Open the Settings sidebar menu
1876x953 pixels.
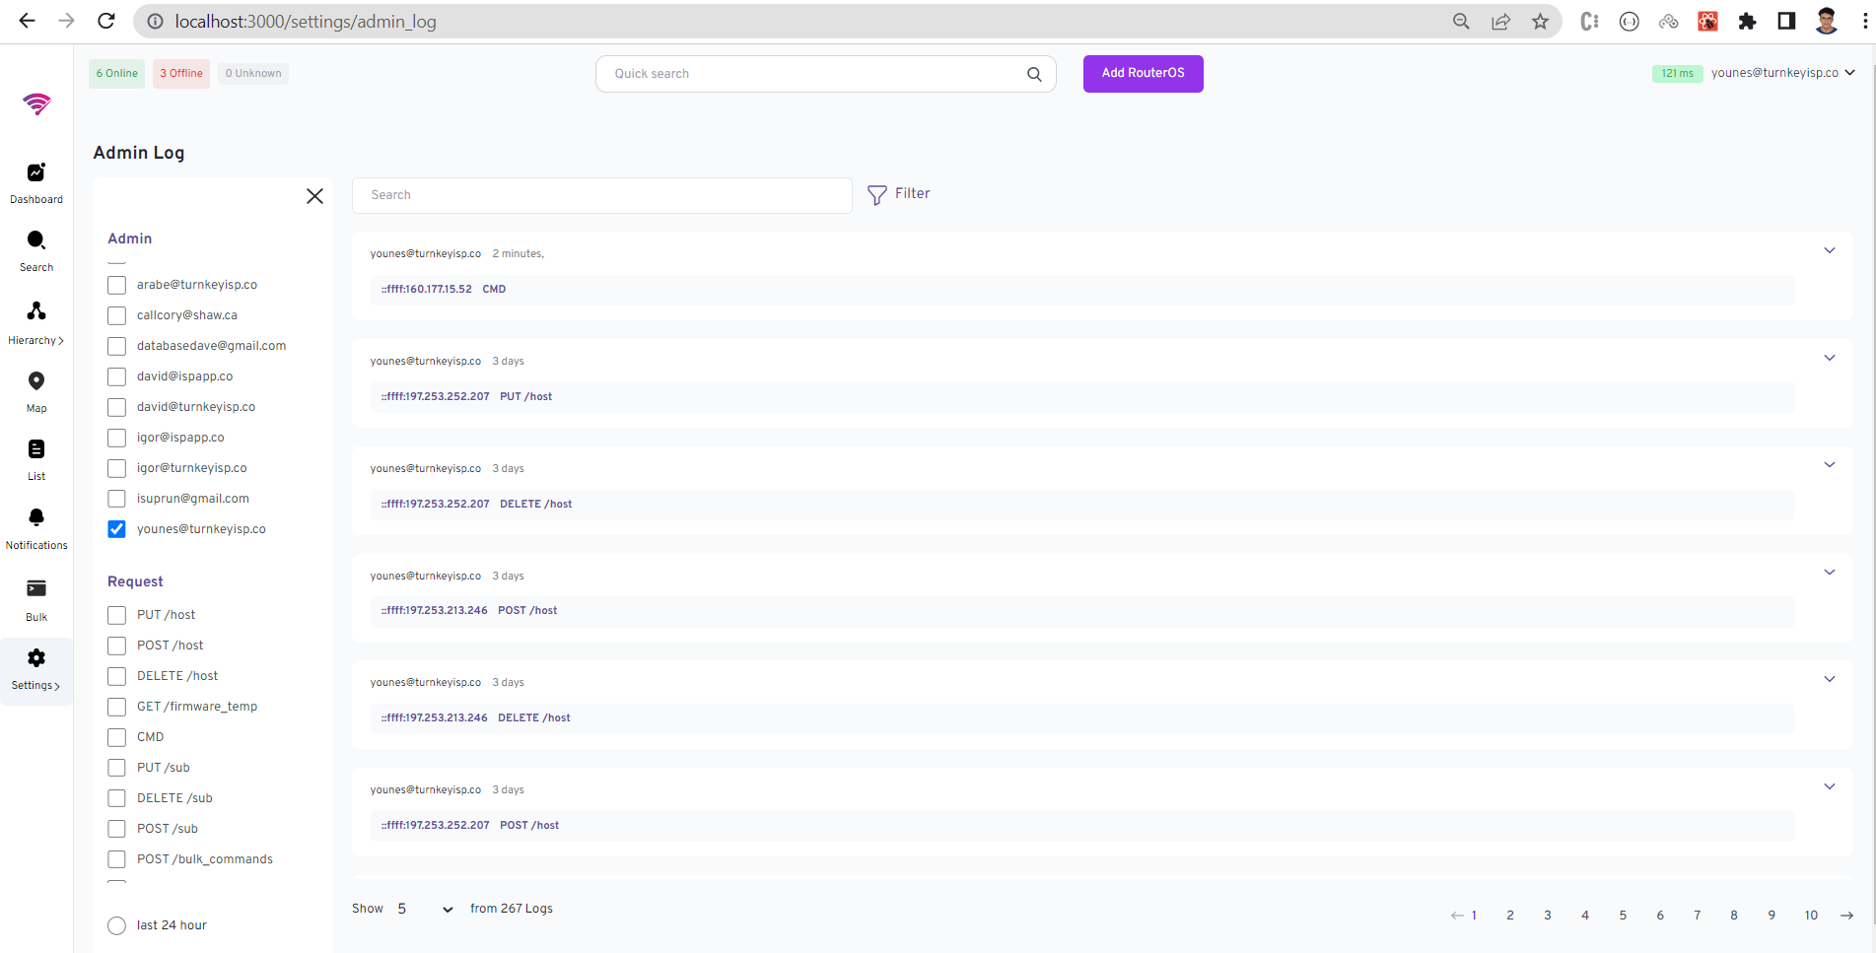(36, 668)
